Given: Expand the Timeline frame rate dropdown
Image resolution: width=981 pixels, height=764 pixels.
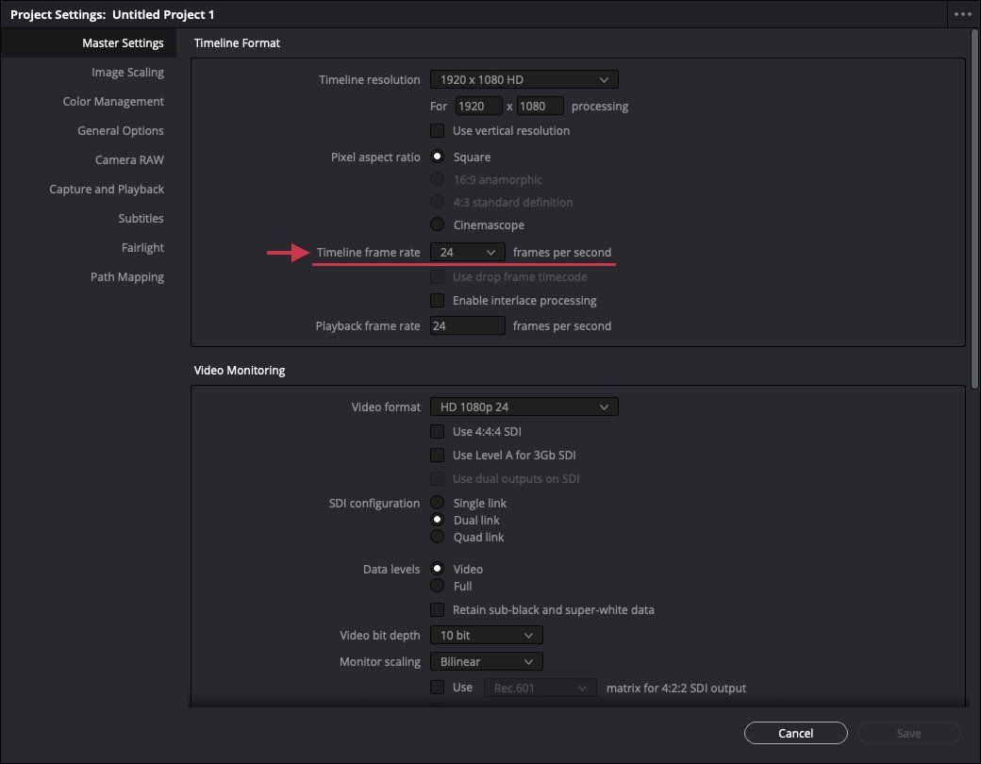Looking at the screenshot, I should [467, 253].
